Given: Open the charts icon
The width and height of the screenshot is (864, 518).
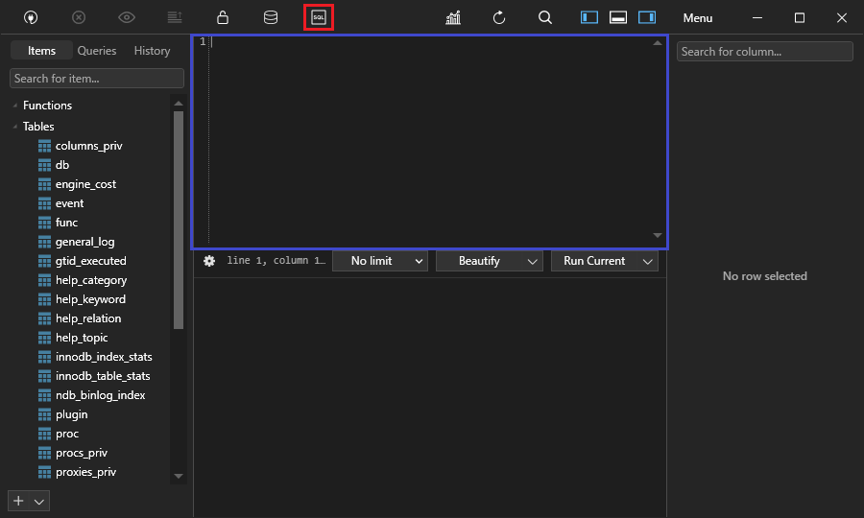Looking at the screenshot, I should pos(453,17).
